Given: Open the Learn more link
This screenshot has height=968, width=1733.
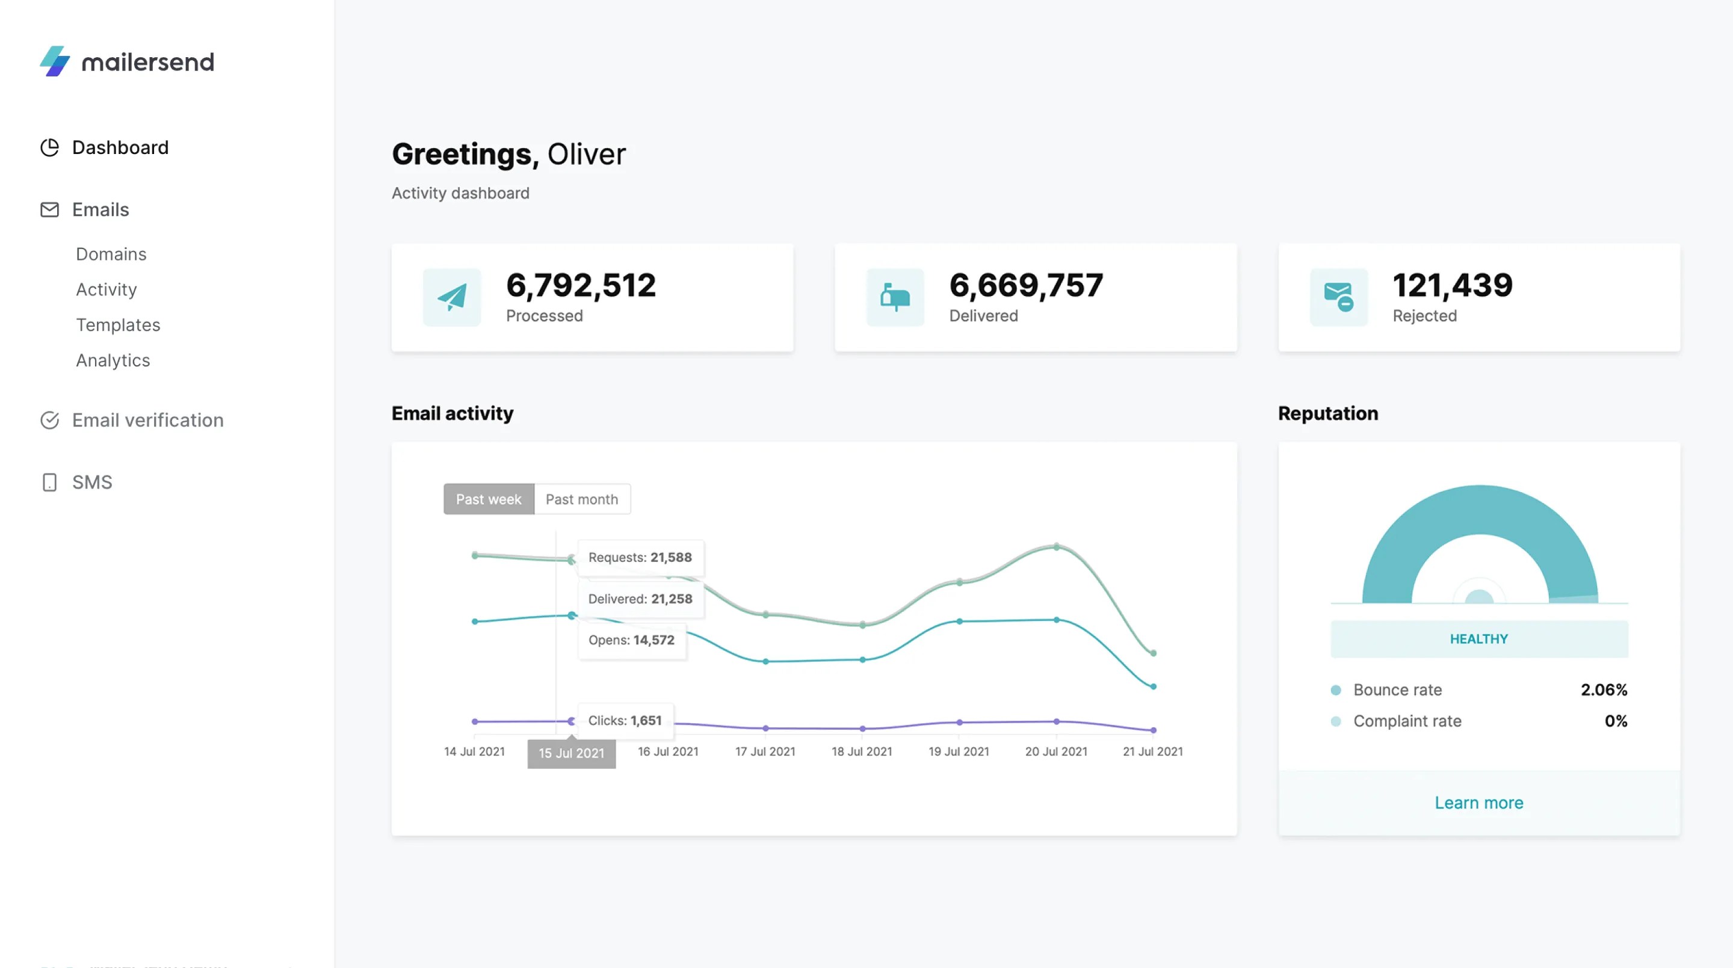Looking at the screenshot, I should pos(1478,802).
